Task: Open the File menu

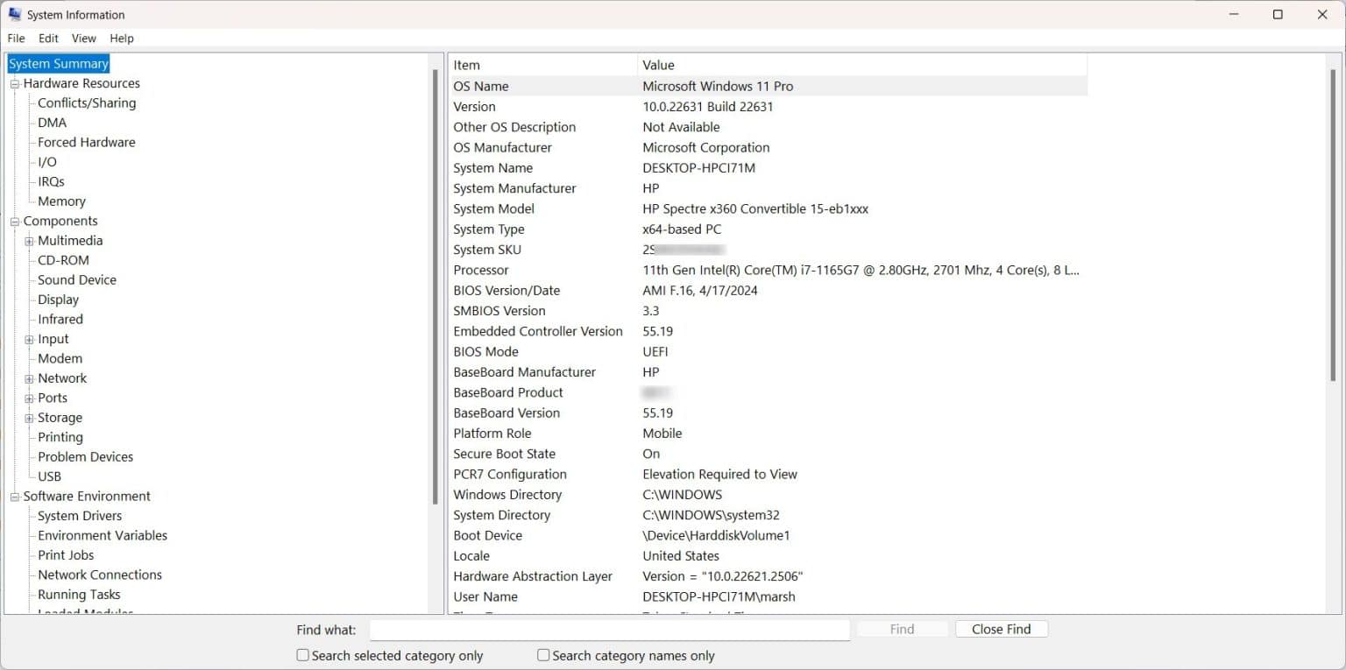Action: click(x=16, y=38)
